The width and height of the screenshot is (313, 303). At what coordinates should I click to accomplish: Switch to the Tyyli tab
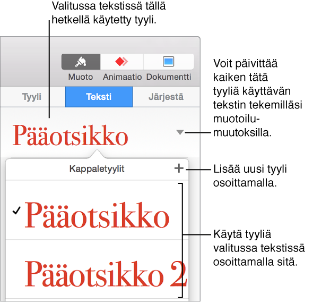click(x=32, y=97)
